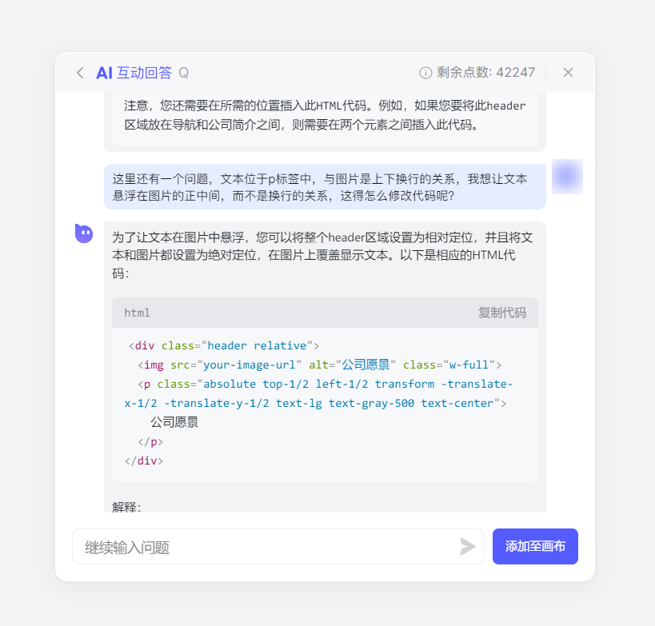The image size is (655, 626).
Task: Click the Q icon beside 互动回答
Action: (x=184, y=73)
